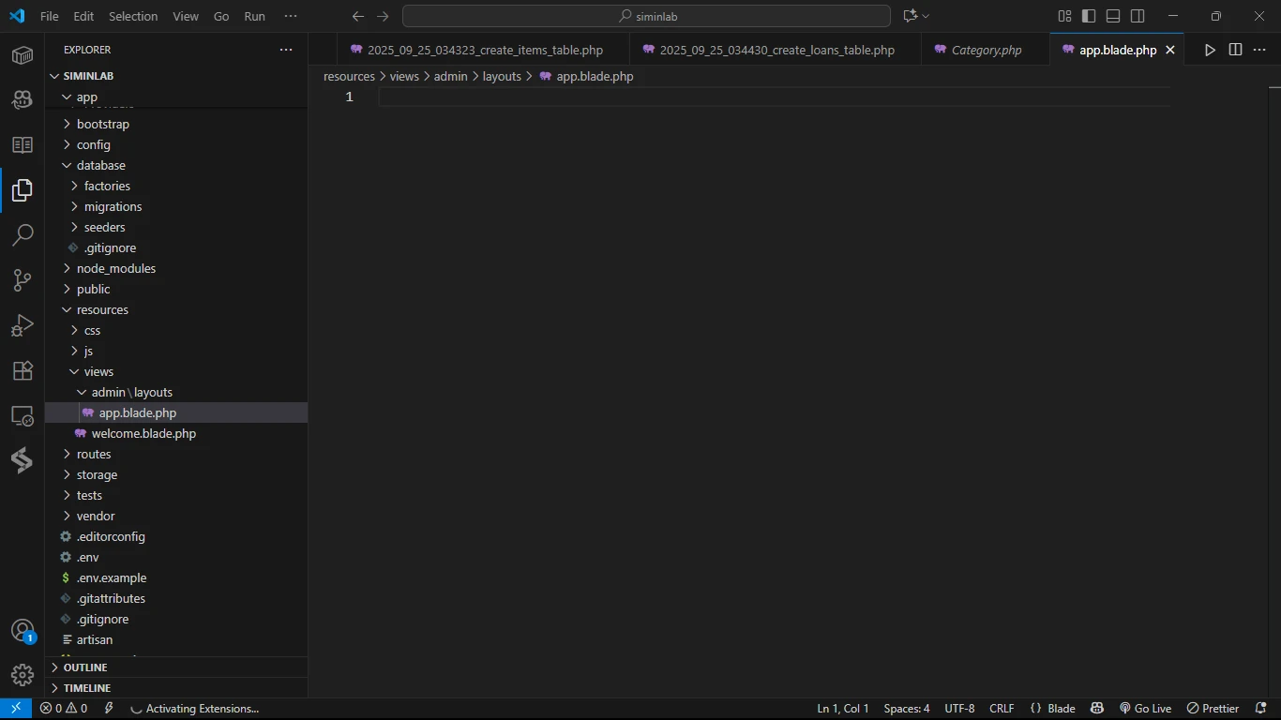The image size is (1281, 720).
Task: Click the siminlab command center search box
Action: coord(646,16)
